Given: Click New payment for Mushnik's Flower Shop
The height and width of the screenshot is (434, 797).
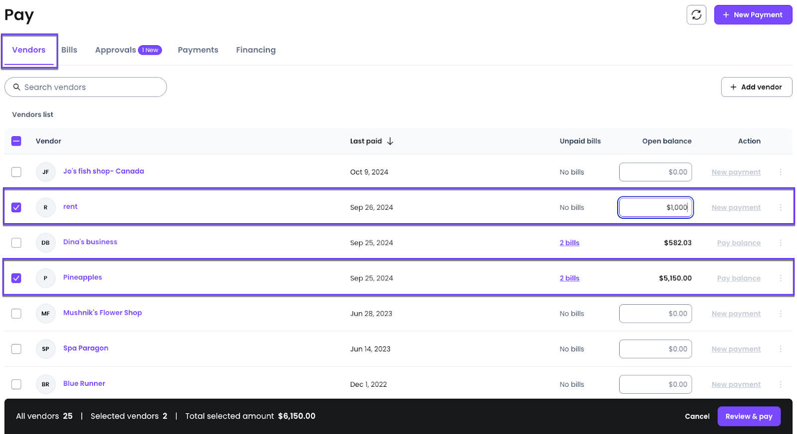Looking at the screenshot, I should pyautogui.click(x=736, y=314).
